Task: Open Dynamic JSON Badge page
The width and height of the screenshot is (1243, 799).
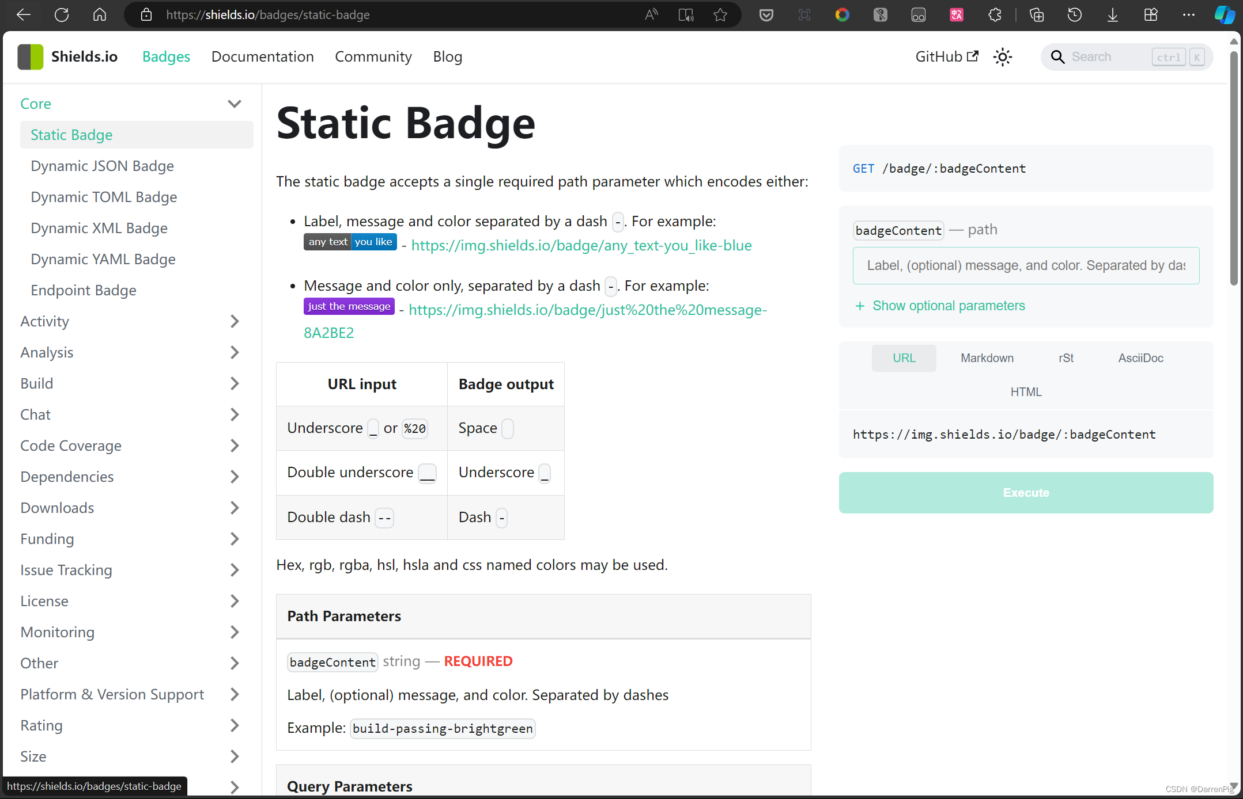Action: tap(102, 166)
